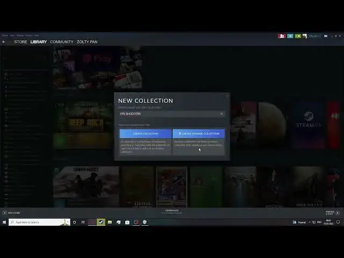This screenshot has width=344, height=258.
Task: Enter Big Picture mode via its icon
Action: pos(326,36)
